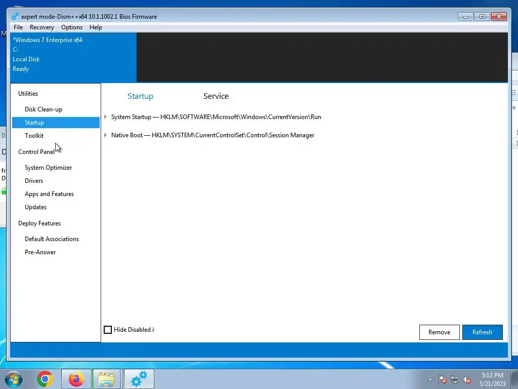Open the File menu
Image resolution: width=518 pixels, height=389 pixels.
point(18,27)
